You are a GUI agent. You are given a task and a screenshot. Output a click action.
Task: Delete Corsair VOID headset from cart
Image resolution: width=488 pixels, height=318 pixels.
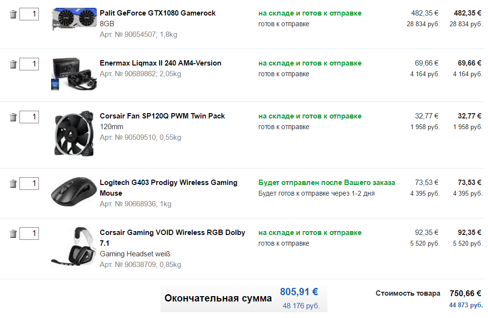[x=13, y=234]
